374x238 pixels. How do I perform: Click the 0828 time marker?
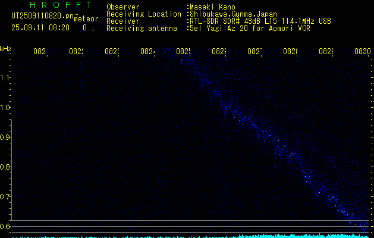[290, 52]
